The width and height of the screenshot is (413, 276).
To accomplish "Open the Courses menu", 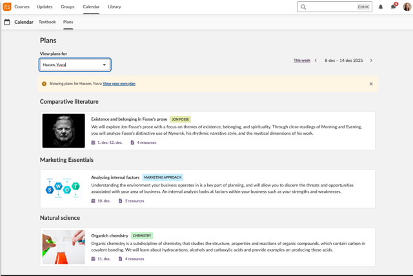I will pyautogui.click(x=22, y=7).
